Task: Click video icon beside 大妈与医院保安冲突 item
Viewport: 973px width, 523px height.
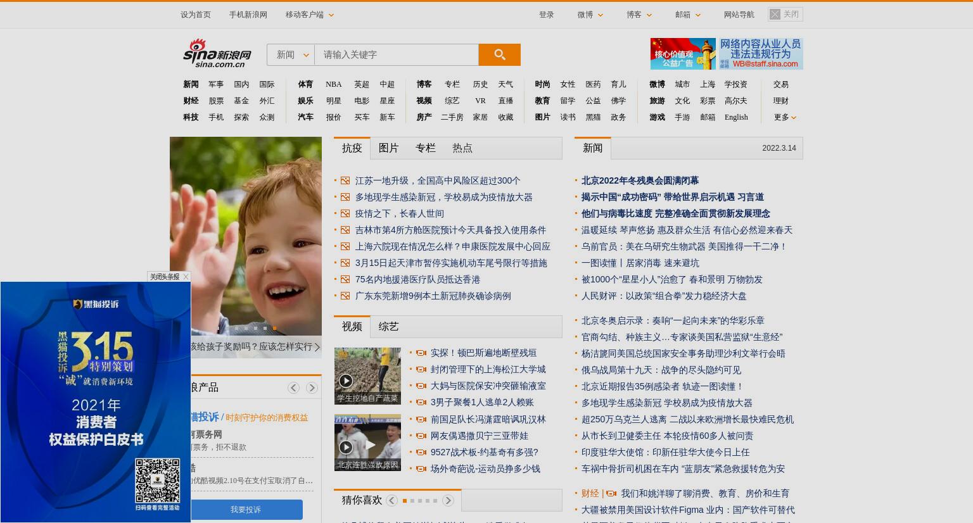Action: (x=421, y=386)
